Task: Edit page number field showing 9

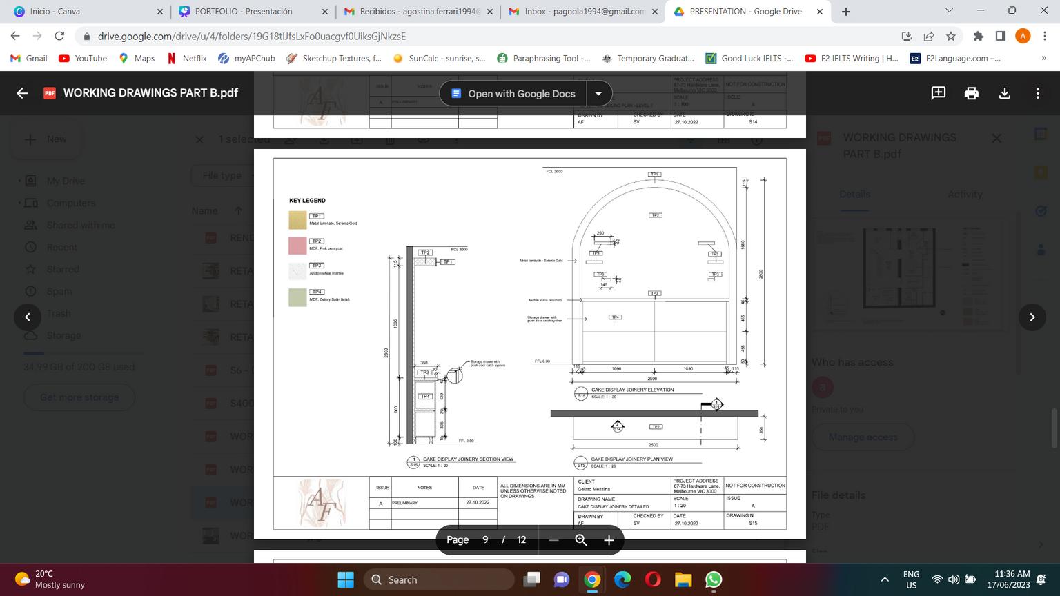Action: tap(485, 540)
